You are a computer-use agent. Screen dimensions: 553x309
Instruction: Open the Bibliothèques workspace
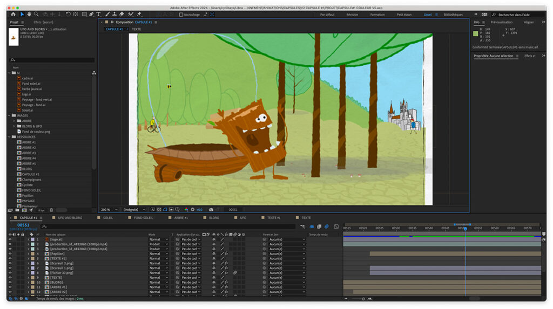(453, 15)
